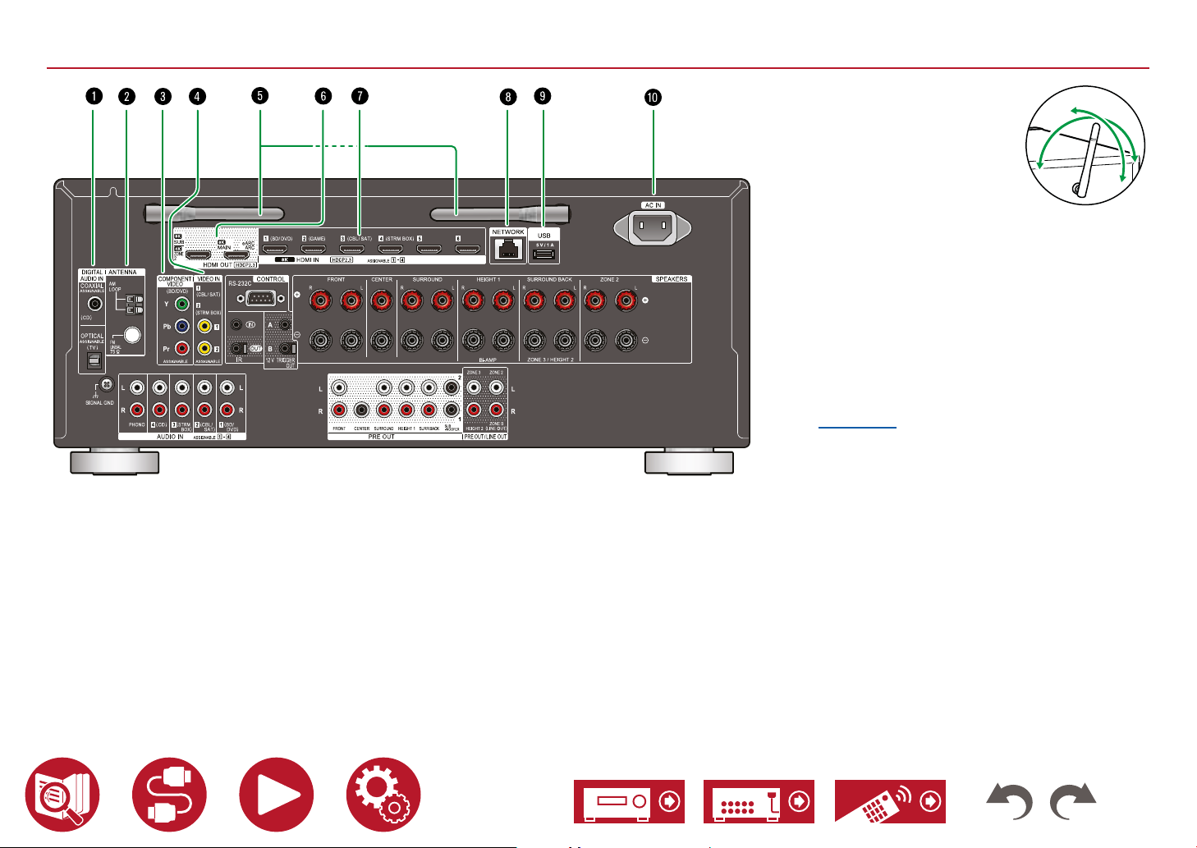
Task: Click the antenna rotation illustration
Action: tap(1085, 144)
